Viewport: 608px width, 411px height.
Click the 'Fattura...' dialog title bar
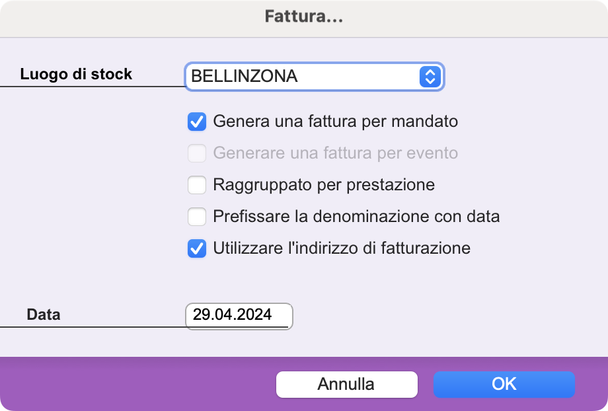pyautogui.click(x=304, y=18)
